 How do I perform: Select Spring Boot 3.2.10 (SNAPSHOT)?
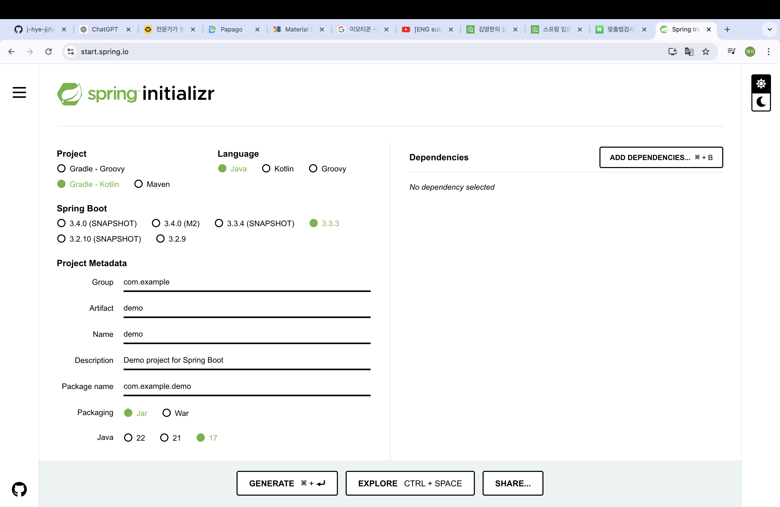[99, 239]
